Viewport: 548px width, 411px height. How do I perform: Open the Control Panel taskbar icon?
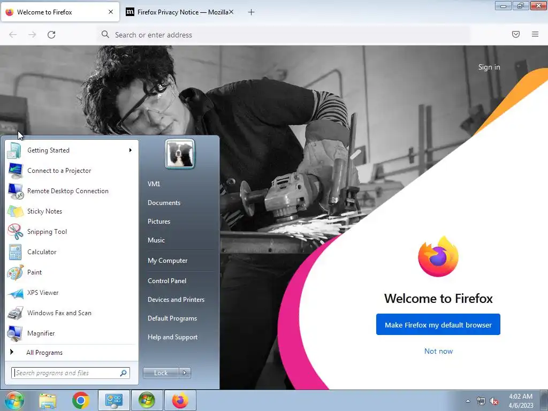113,400
